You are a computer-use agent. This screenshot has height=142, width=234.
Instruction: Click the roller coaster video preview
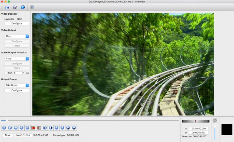click(x=123, y=64)
